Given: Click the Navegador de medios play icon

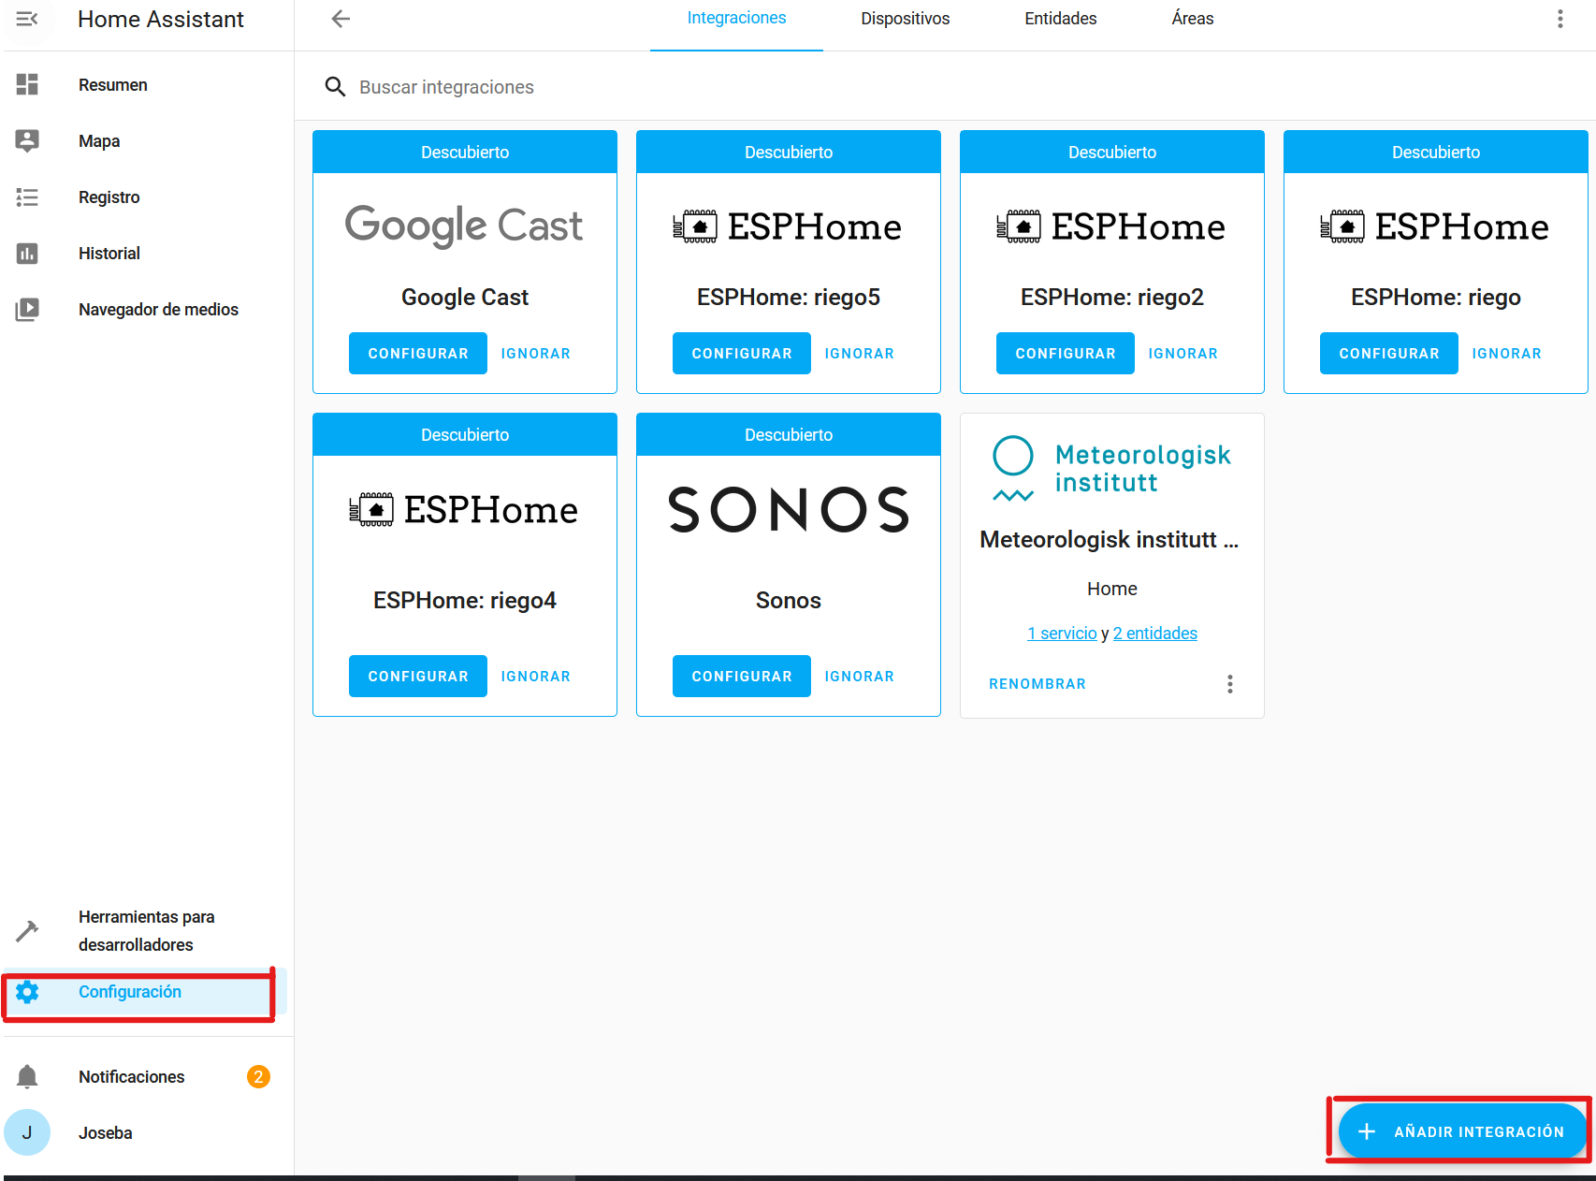Looking at the screenshot, I should coord(27,309).
